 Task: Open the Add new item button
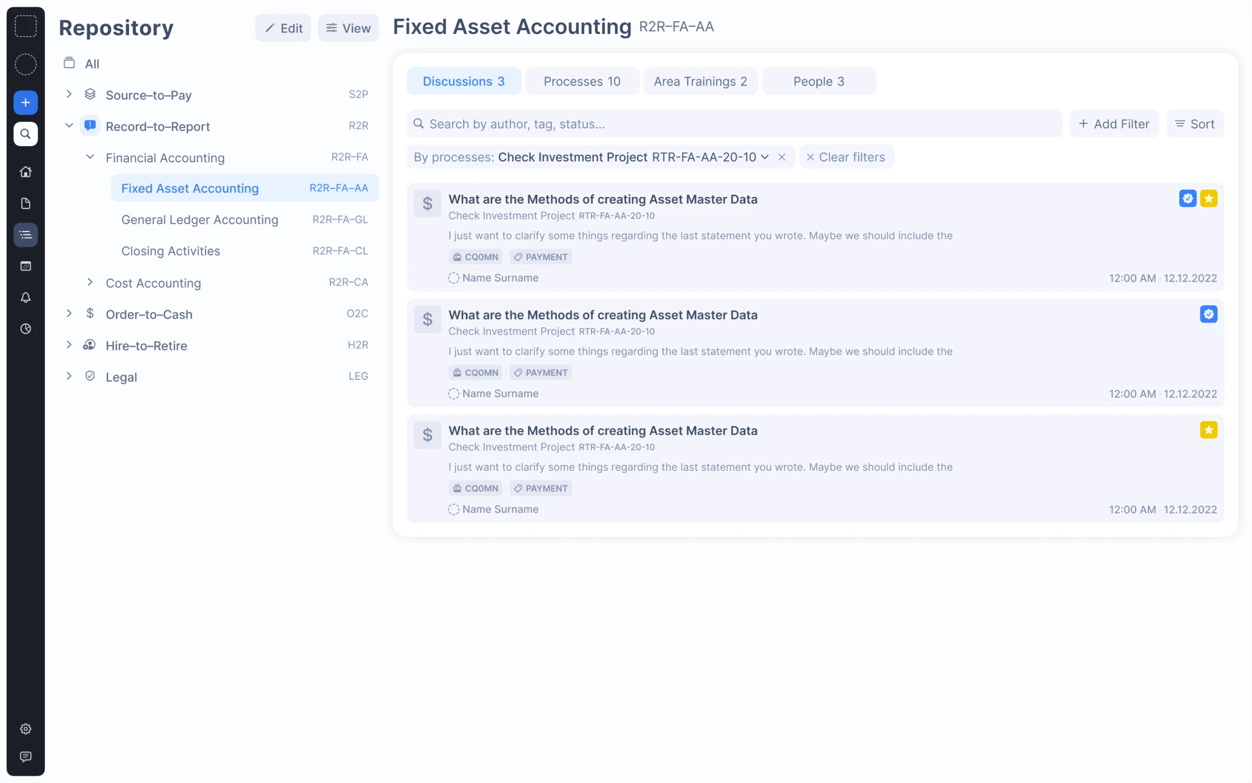point(25,102)
